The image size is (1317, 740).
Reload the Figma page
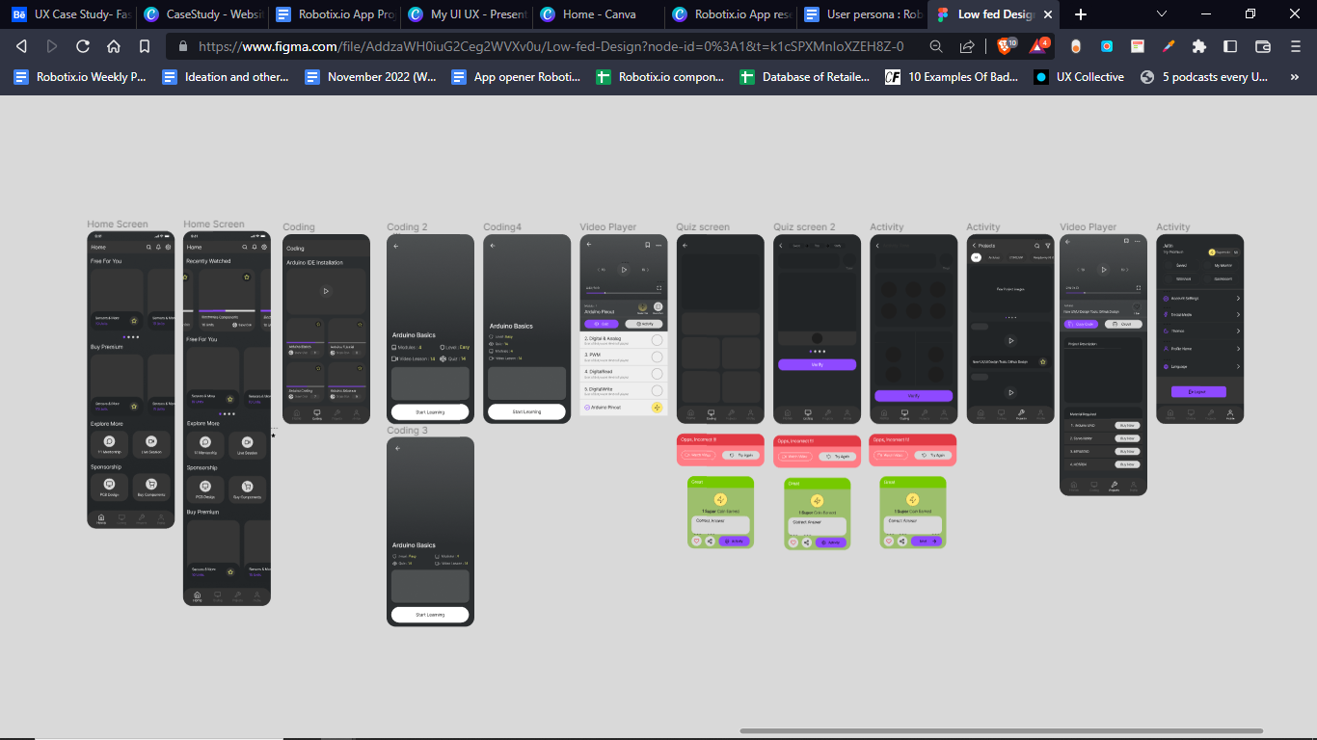83,46
